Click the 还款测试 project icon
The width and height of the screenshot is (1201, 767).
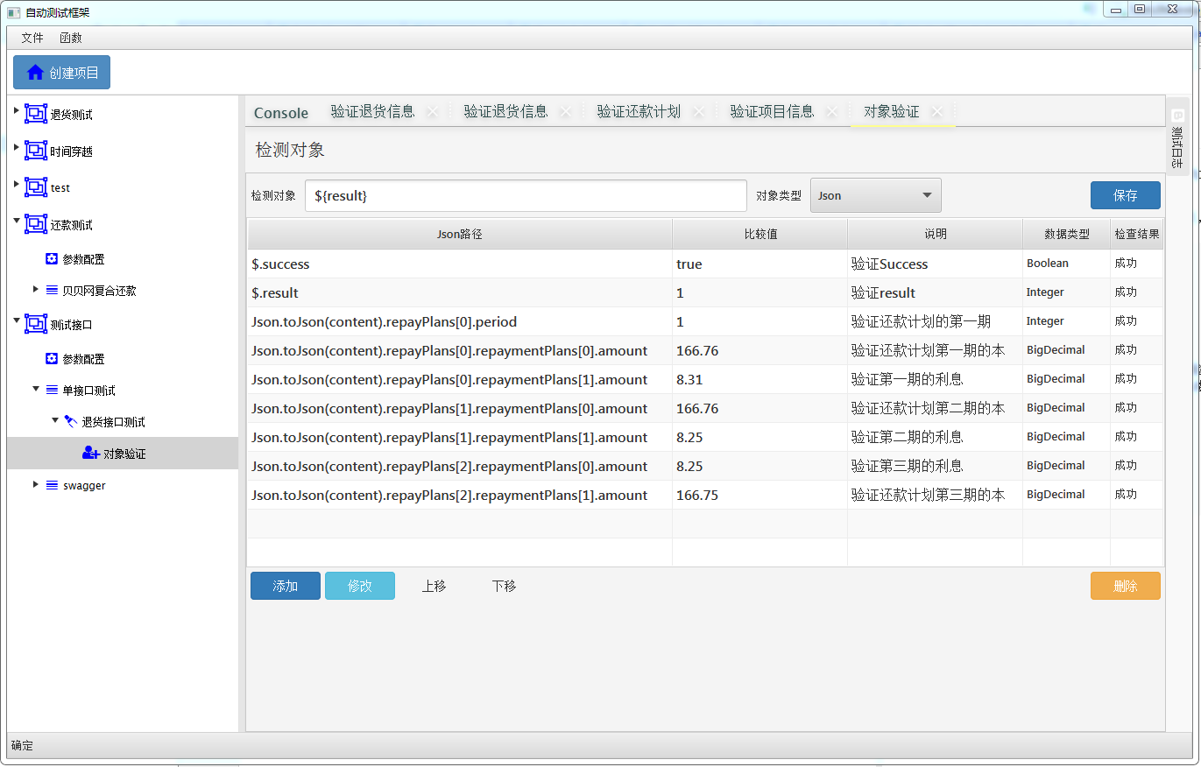pyautogui.click(x=36, y=224)
